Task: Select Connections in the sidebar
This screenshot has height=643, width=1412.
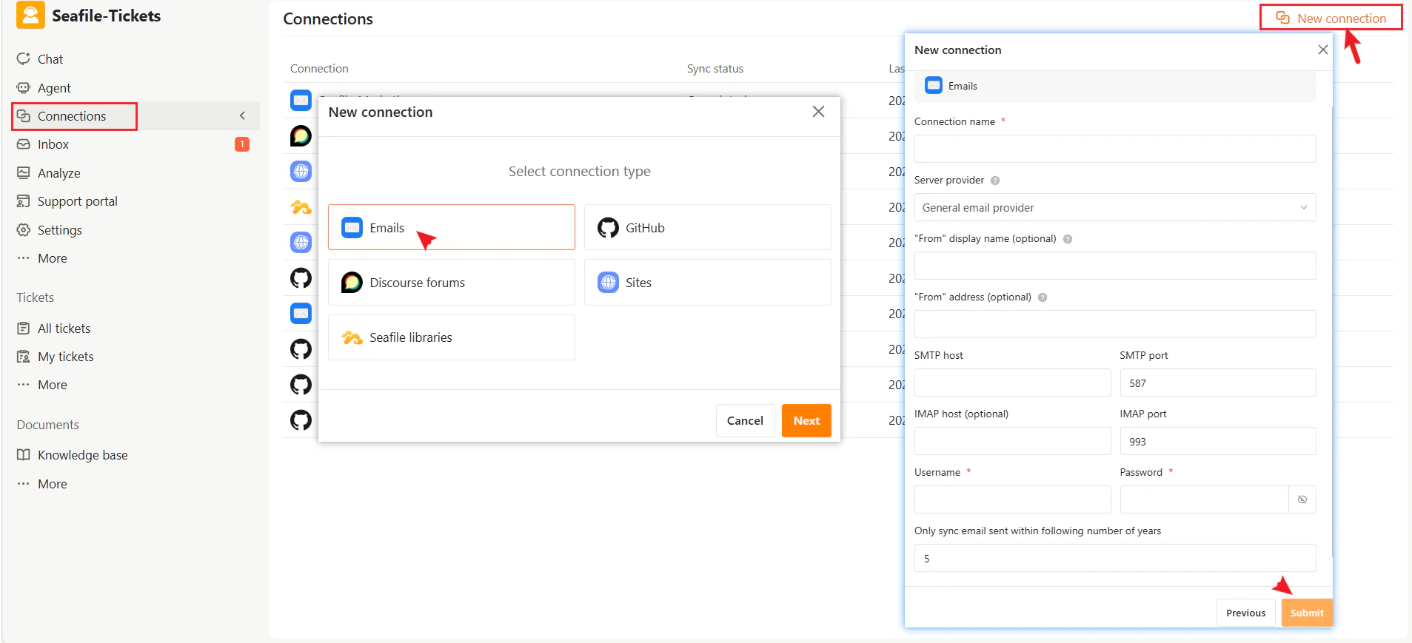Action: click(x=72, y=116)
